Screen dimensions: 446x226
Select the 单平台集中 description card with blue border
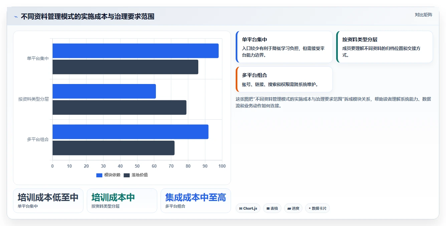click(284, 47)
